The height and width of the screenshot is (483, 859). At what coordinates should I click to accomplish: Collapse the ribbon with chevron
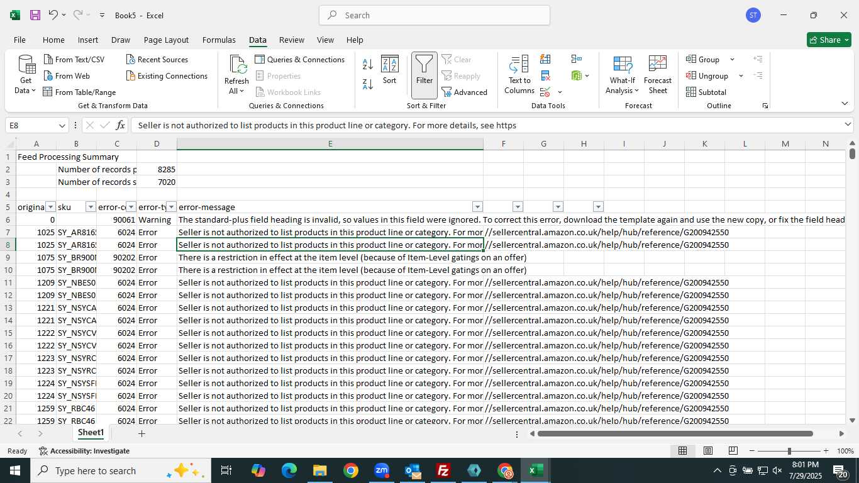[845, 103]
